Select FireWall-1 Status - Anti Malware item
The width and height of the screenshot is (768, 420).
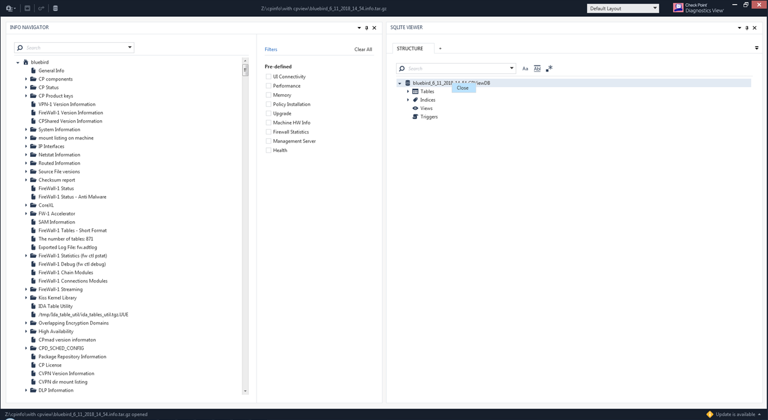point(72,196)
